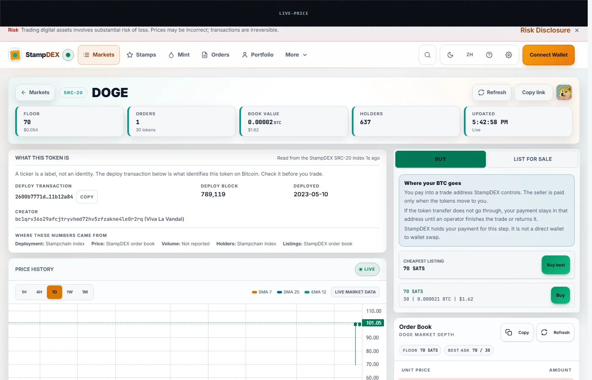Select the 1H timeframe
The width and height of the screenshot is (592, 380).
[x=24, y=292]
